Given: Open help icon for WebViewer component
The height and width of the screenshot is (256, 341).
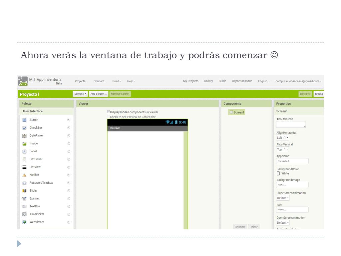Looking at the screenshot, I should [x=69, y=222].
